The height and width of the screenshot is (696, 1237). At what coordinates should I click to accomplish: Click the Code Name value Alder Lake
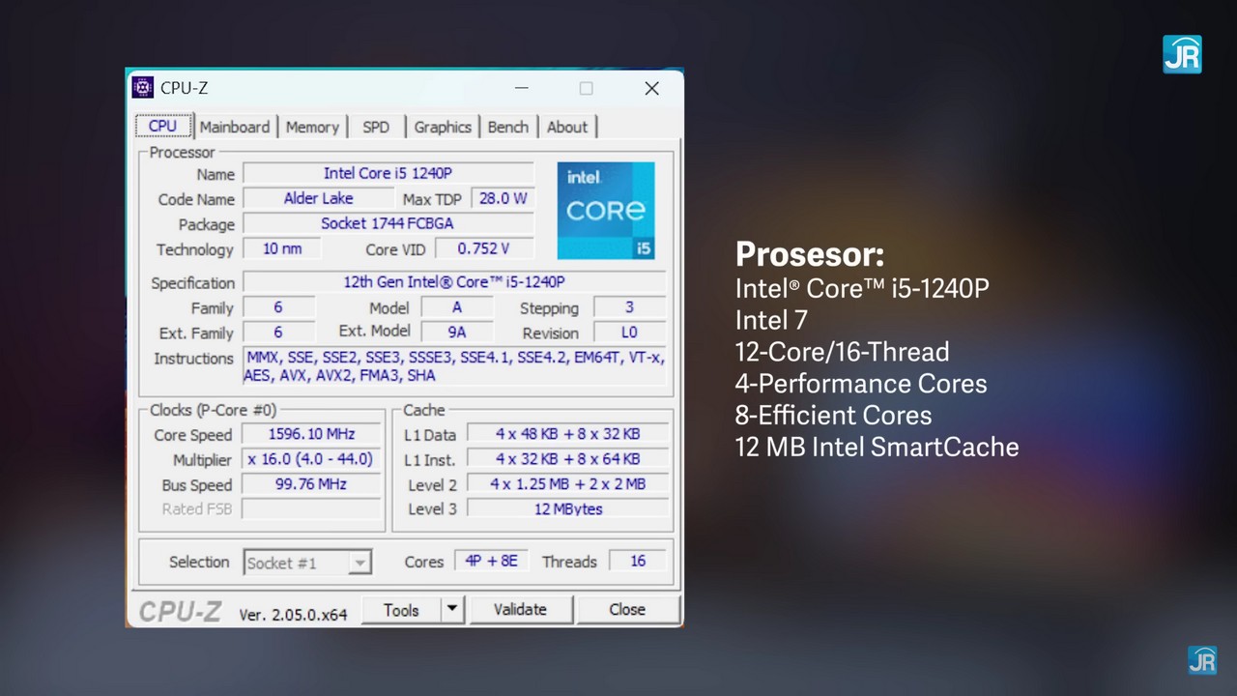coord(318,198)
